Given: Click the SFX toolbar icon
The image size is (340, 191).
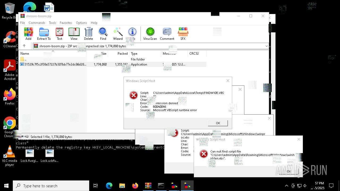Looking at the screenshot, I should pyautogui.click(x=183, y=34).
